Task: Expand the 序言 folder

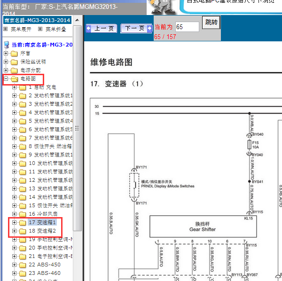Action: pos(6,54)
